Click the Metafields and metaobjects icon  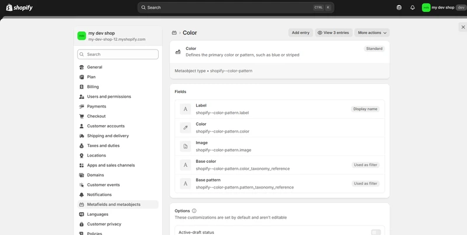(x=82, y=204)
